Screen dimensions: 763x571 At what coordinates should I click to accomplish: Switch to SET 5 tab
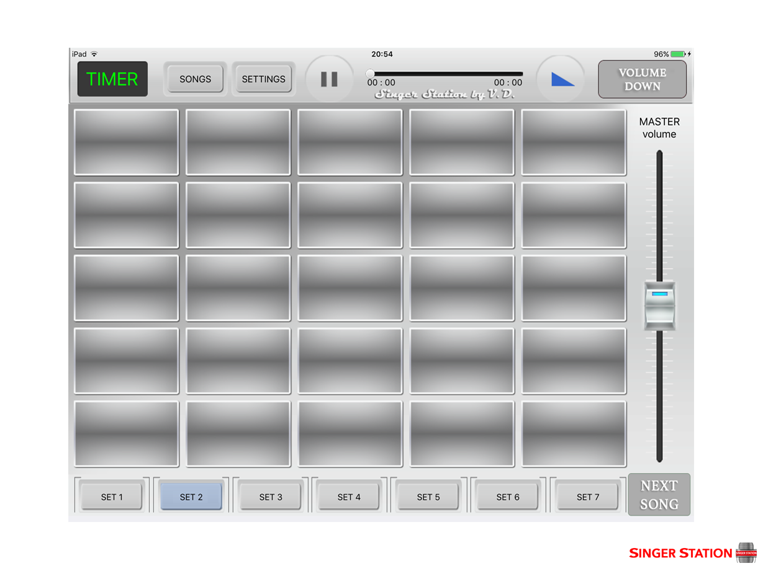(428, 497)
